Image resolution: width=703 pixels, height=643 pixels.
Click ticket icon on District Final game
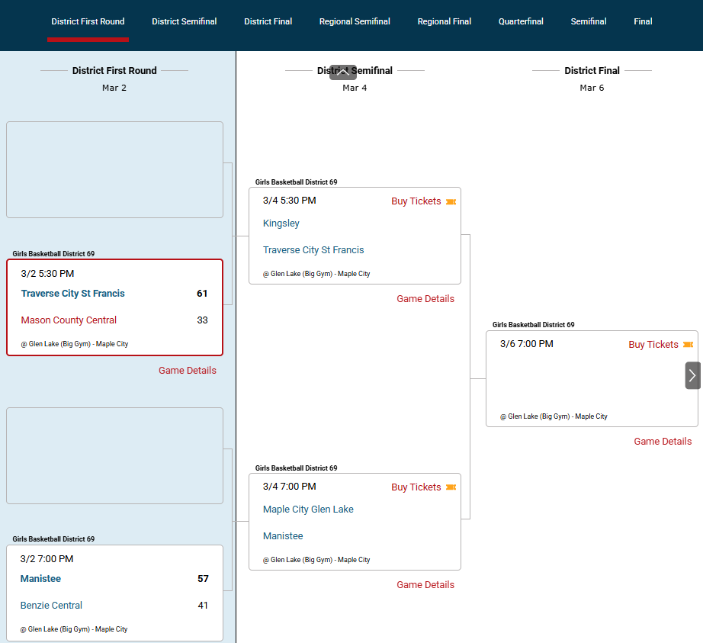[x=688, y=345]
